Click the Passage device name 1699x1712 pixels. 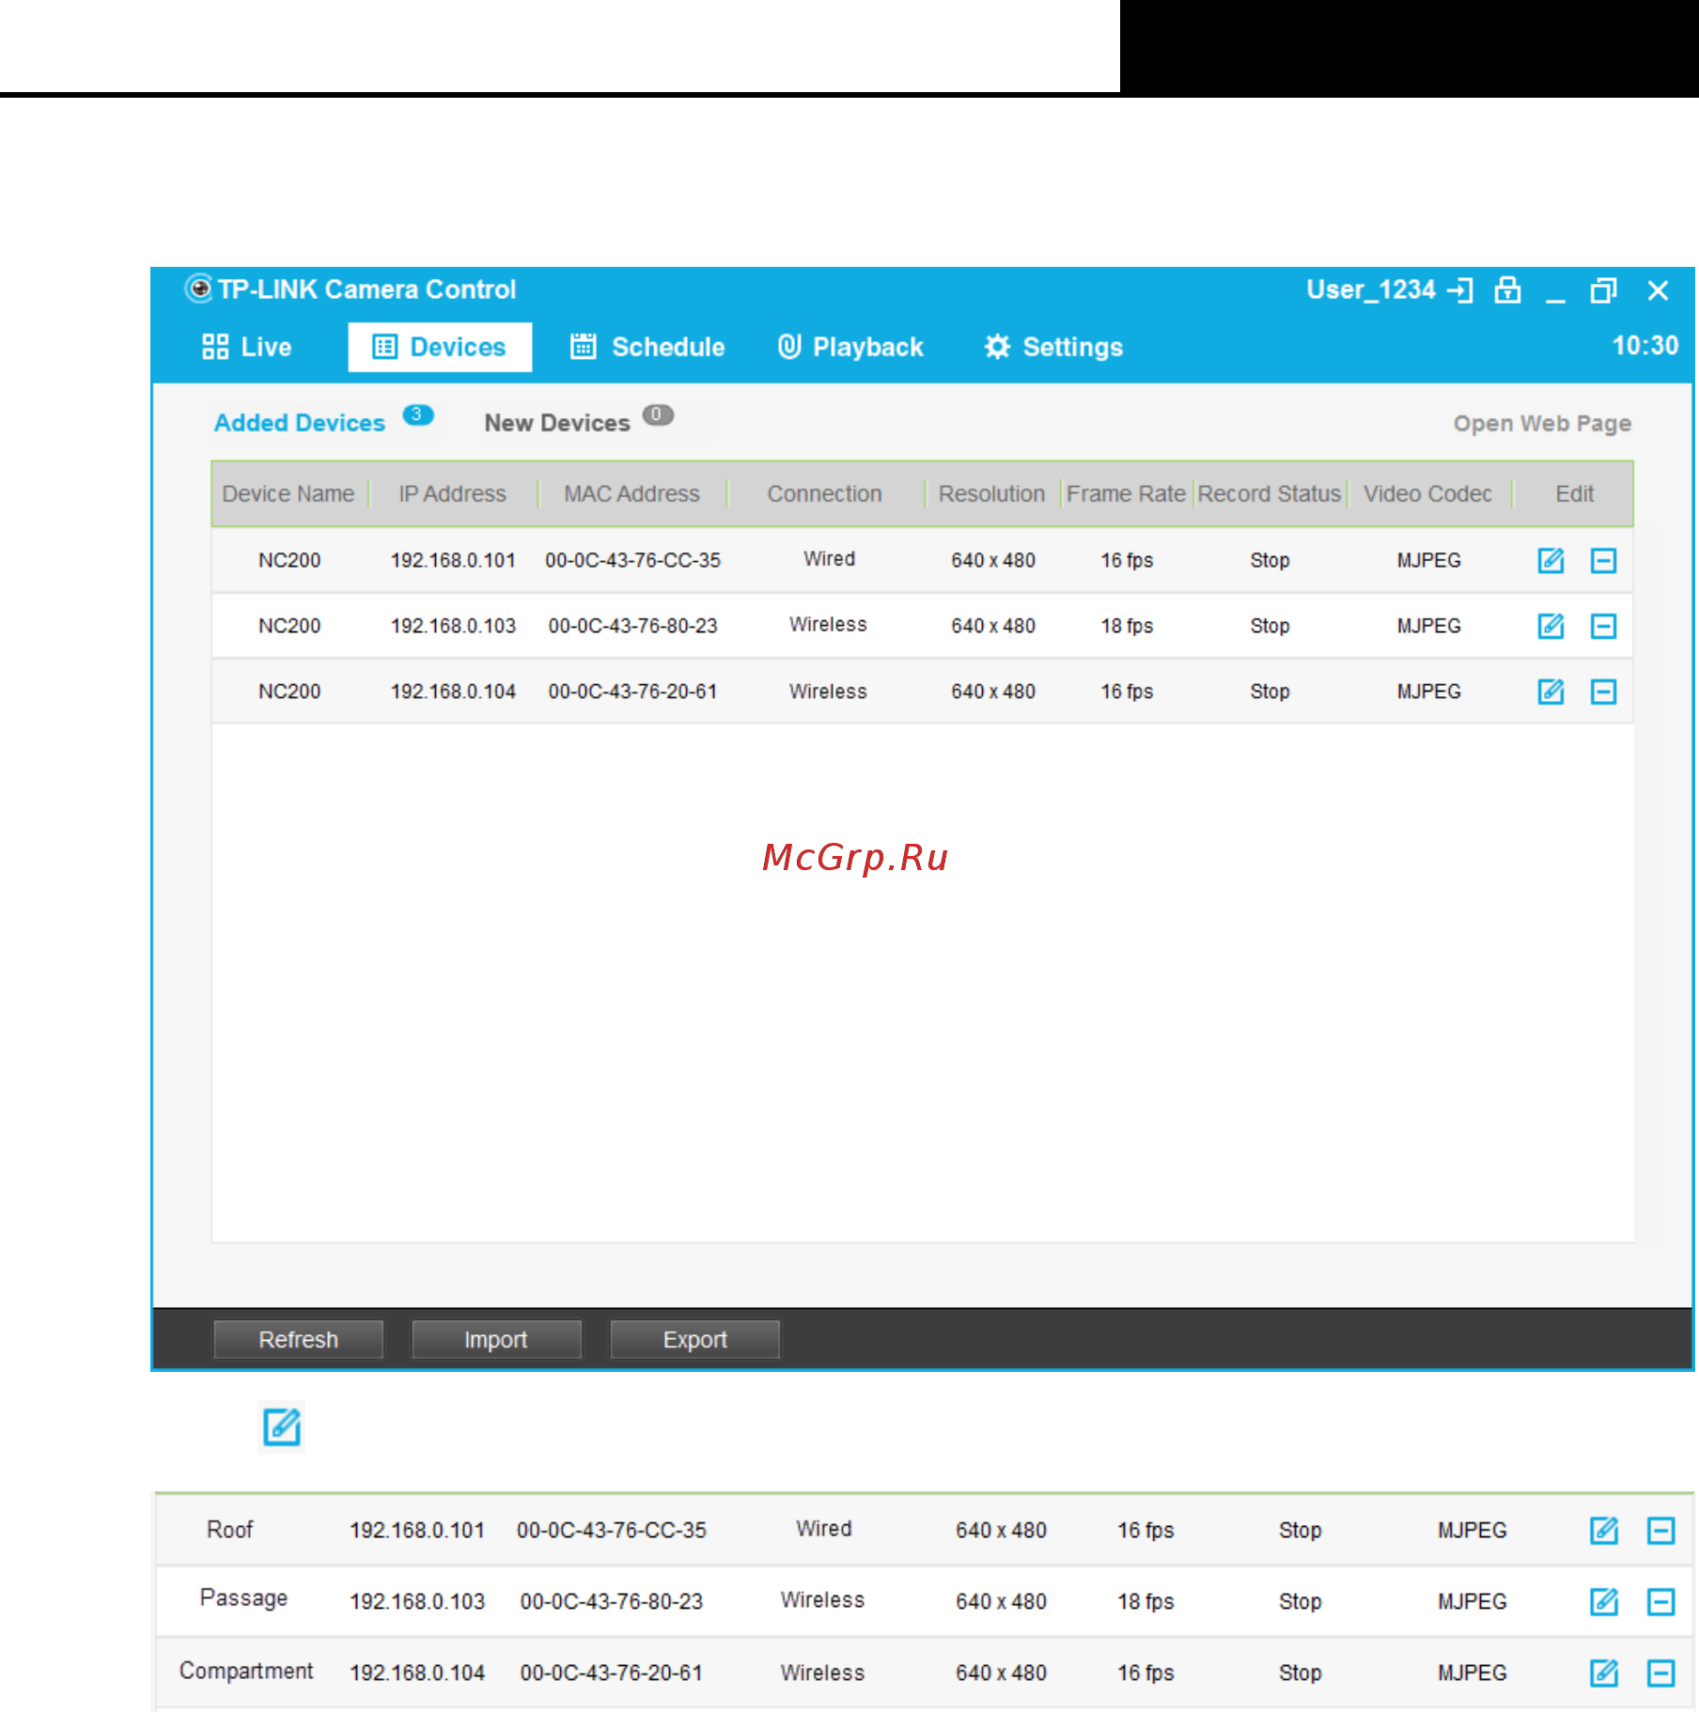(x=243, y=1598)
